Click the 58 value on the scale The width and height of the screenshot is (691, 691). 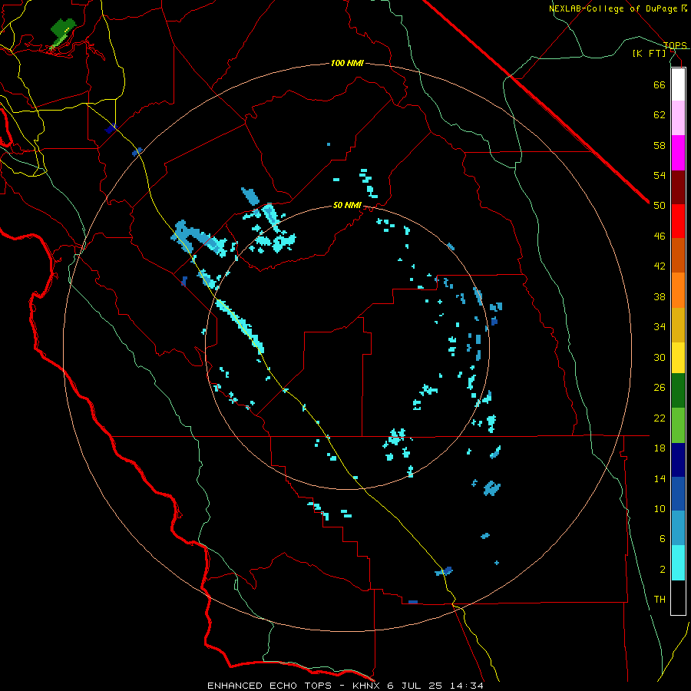point(660,145)
